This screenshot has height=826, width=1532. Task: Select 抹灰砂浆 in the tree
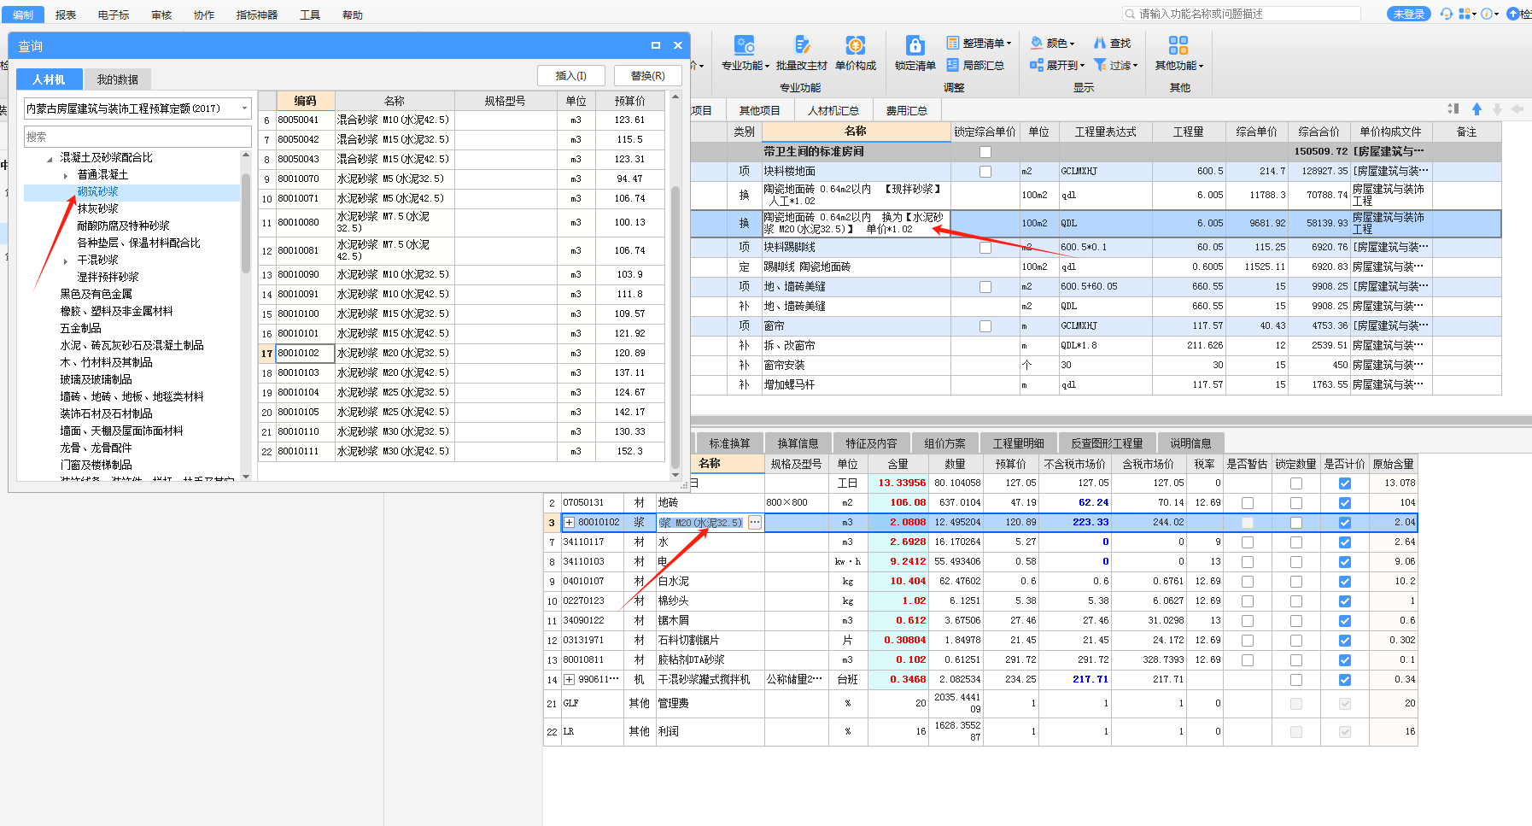click(98, 209)
